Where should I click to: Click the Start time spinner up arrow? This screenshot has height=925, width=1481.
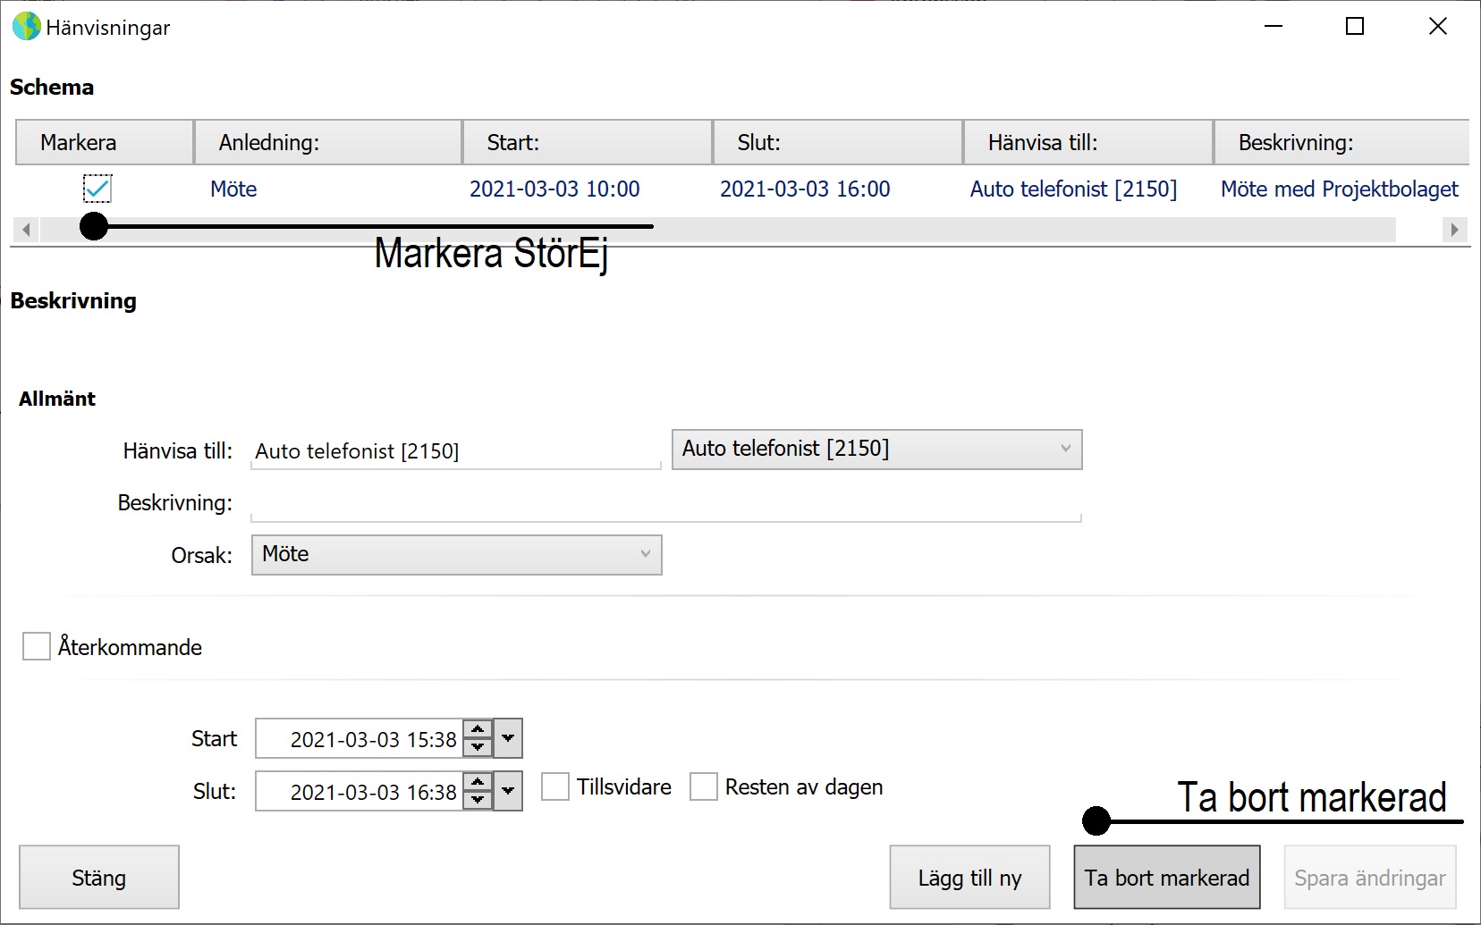pyautogui.click(x=478, y=729)
